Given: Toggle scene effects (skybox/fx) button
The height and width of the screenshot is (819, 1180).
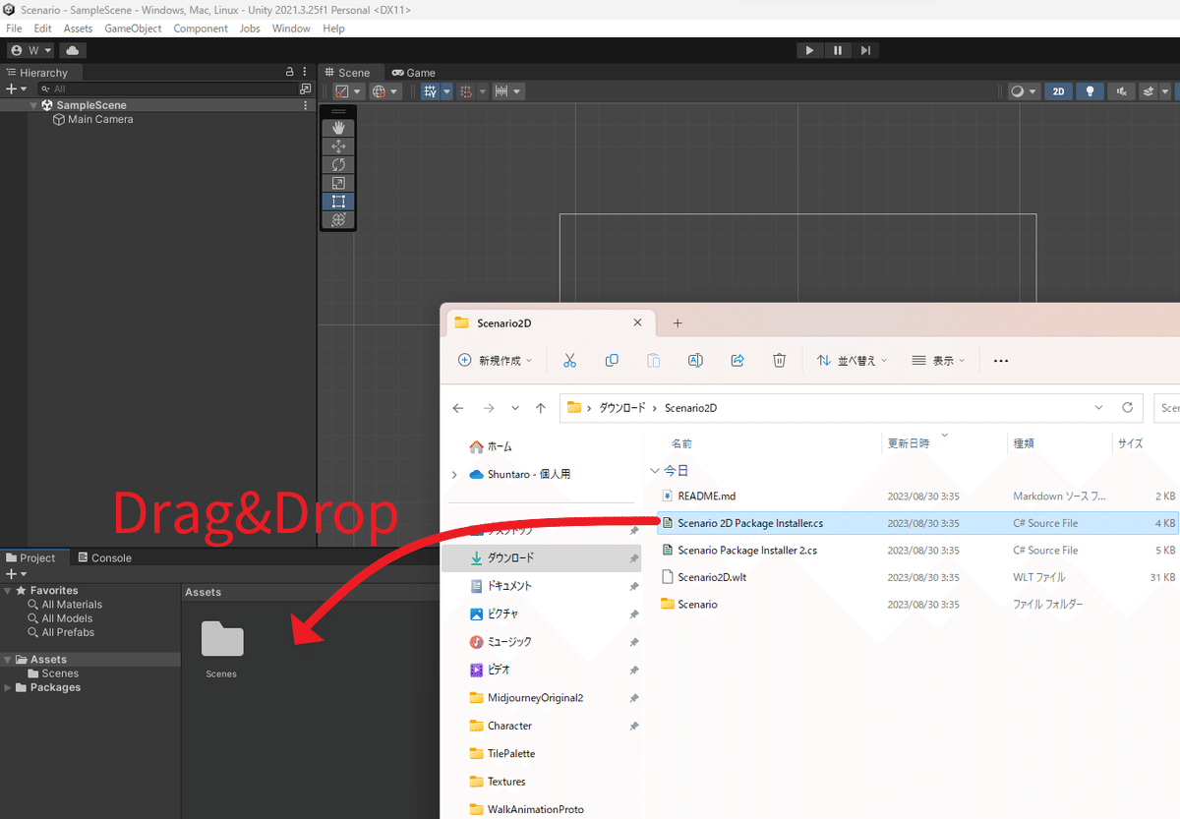Looking at the screenshot, I should 1148,91.
